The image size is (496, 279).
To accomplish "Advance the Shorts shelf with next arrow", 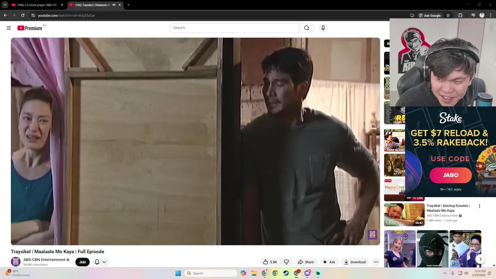I will pyautogui.click(x=480, y=259).
